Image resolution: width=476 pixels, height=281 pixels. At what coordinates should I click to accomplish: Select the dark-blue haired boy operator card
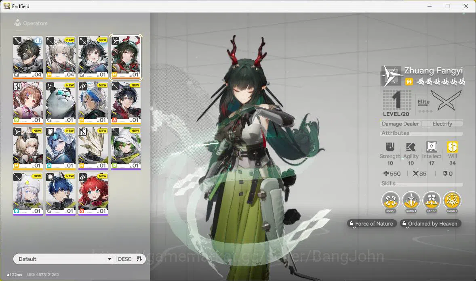pos(61,194)
